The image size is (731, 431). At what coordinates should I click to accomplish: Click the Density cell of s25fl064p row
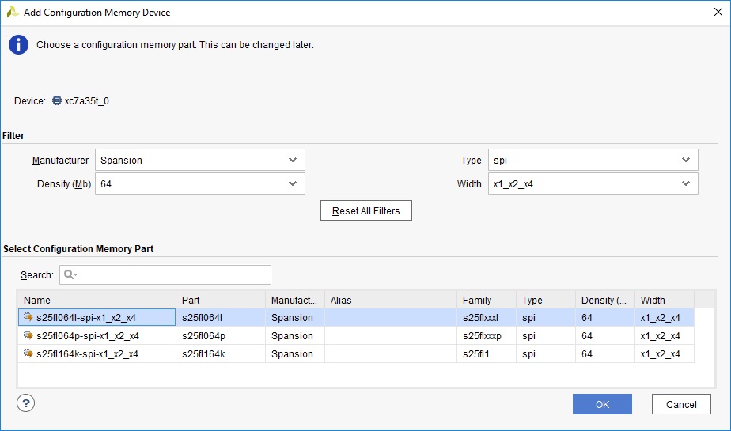[x=605, y=336]
